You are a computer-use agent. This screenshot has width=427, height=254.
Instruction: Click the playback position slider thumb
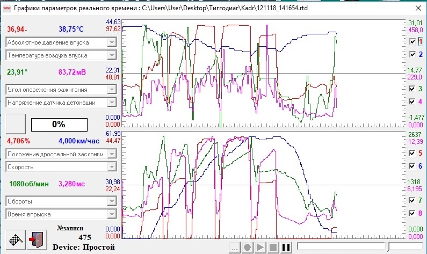click(x=388, y=247)
